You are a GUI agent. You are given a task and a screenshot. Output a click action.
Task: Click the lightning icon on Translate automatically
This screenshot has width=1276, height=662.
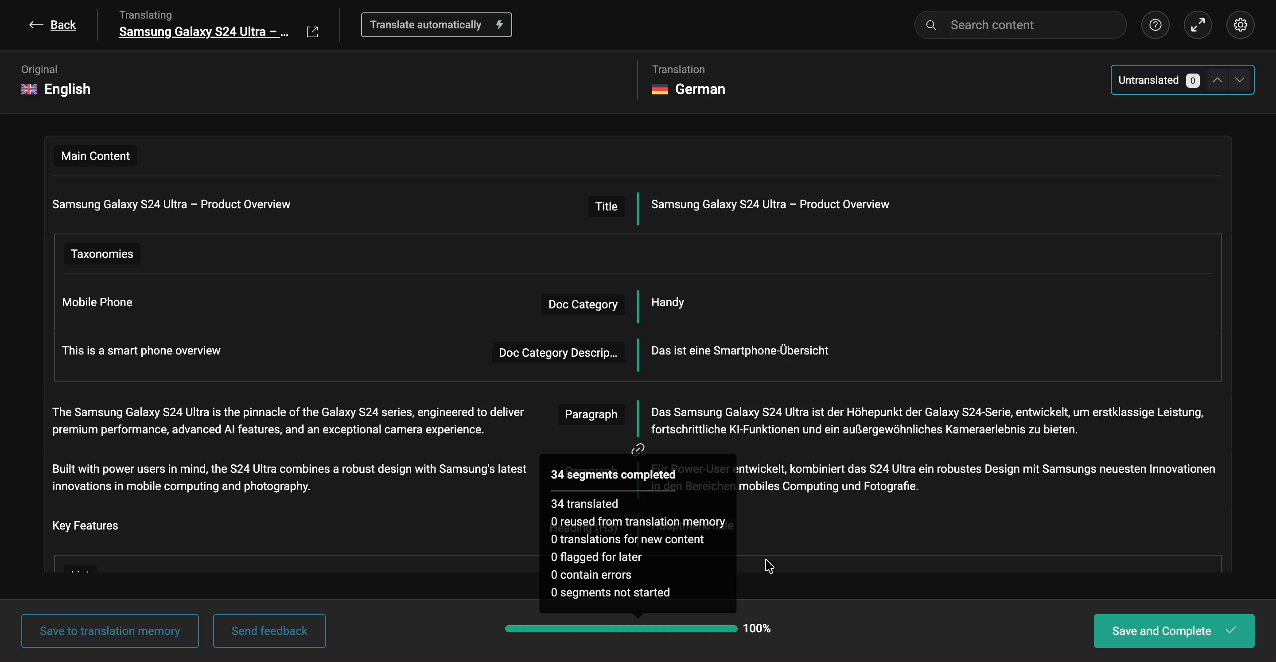tap(499, 24)
